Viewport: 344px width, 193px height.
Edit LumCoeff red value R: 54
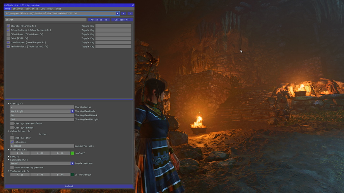click(x=20, y=153)
